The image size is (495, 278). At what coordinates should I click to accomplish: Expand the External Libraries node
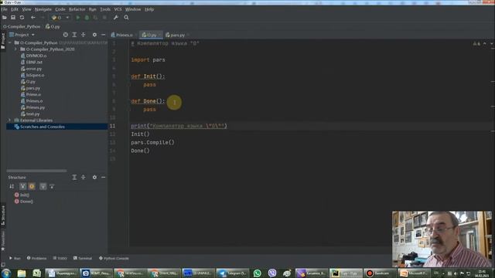pyautogui.click(x=10, y=120)
